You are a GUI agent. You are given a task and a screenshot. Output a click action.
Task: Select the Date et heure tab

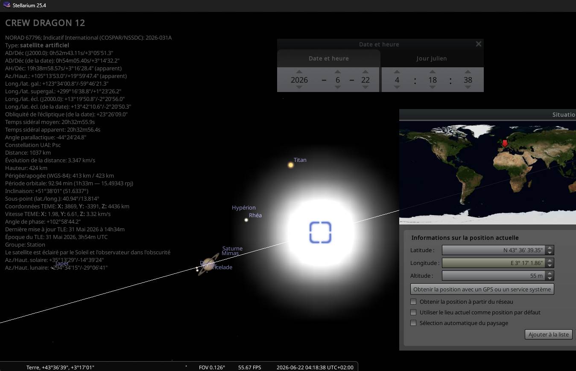329,58
